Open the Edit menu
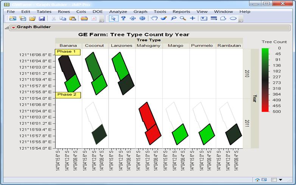Screen dimensions: 296x185 (26, 11)
